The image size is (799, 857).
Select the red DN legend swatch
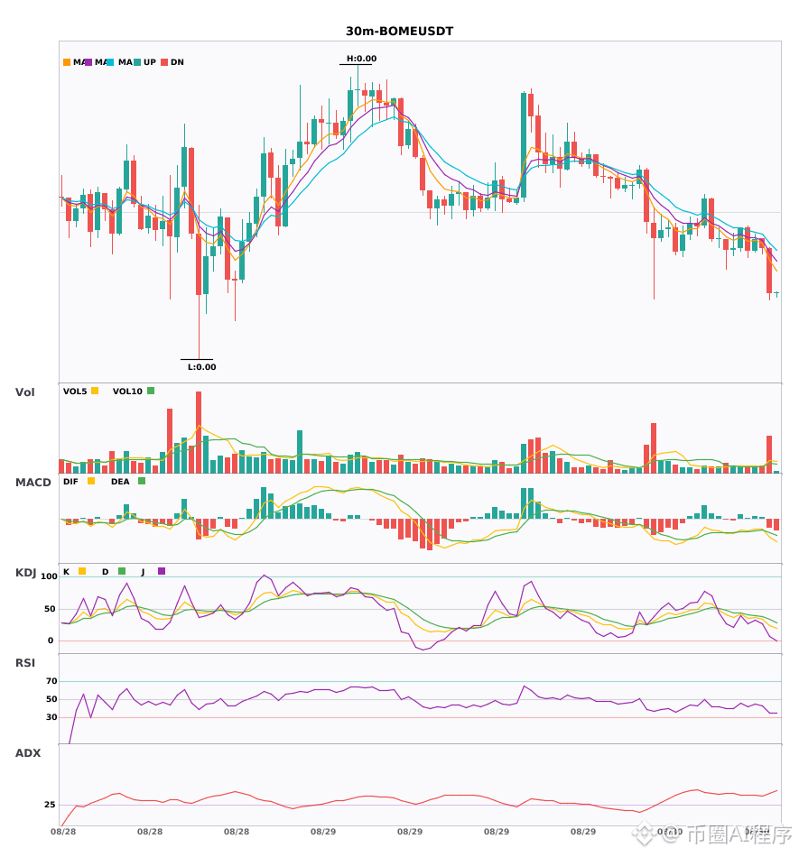point(164,62)
